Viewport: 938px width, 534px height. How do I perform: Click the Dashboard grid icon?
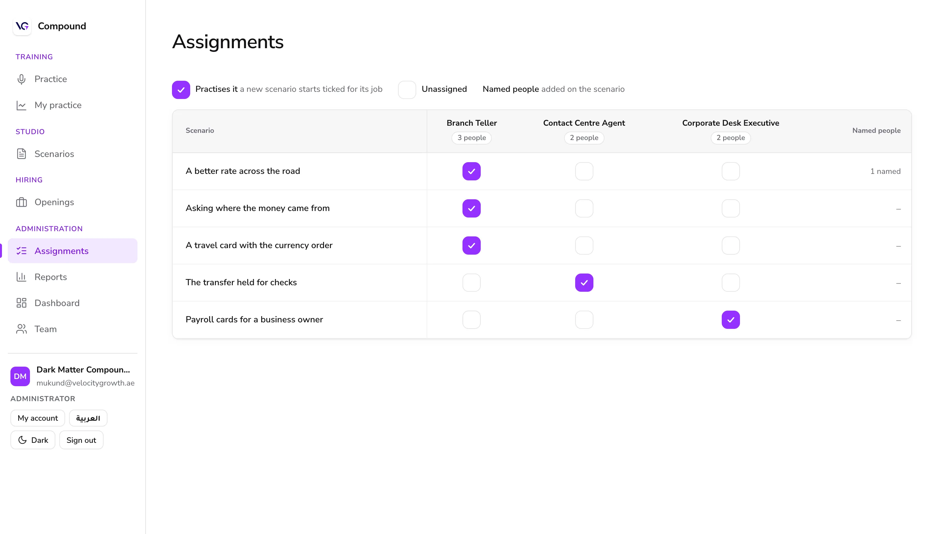[x=21, y=303]
